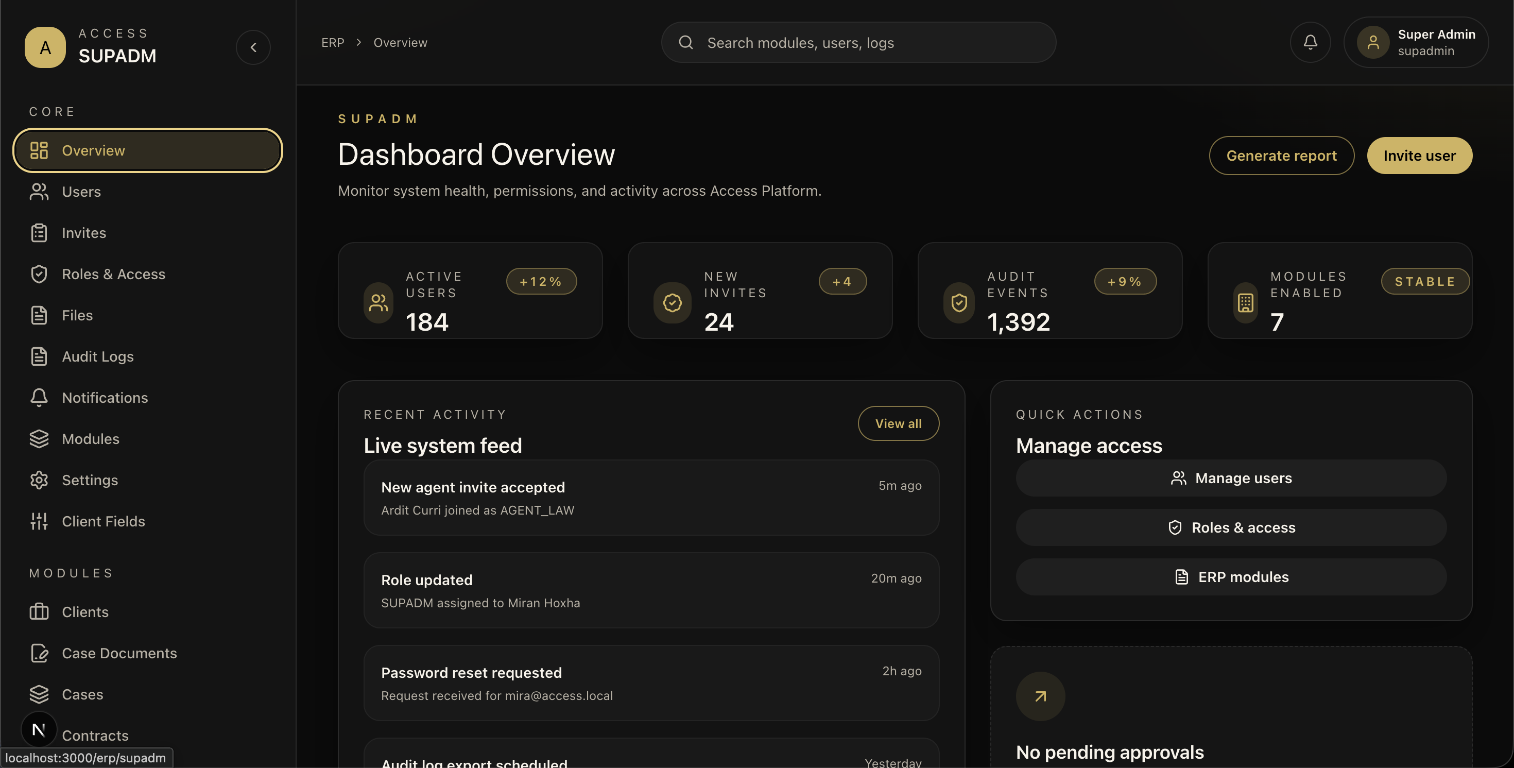
Task: Click the Overview grid icon in sidebar
Action: [39, 150]
